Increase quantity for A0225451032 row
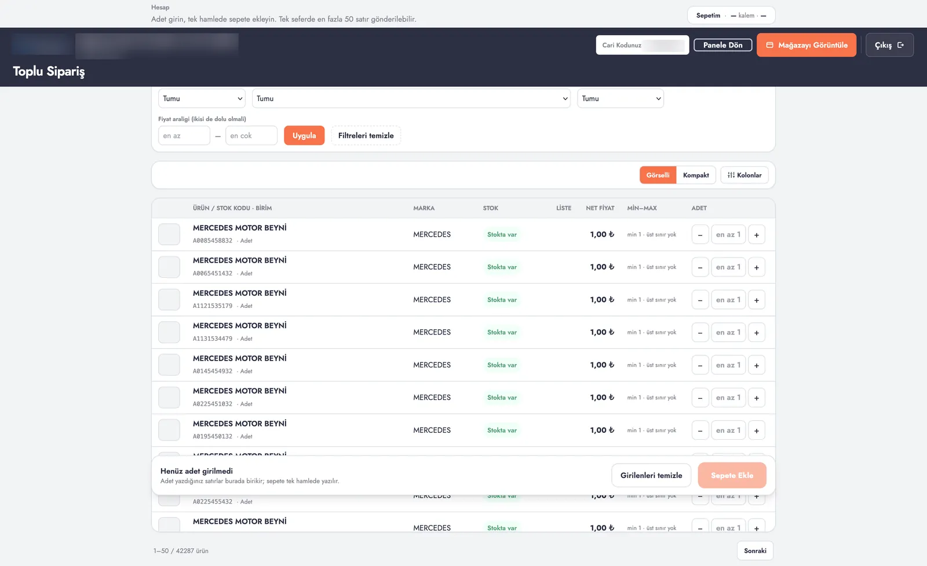 click(x=757, y=398)
